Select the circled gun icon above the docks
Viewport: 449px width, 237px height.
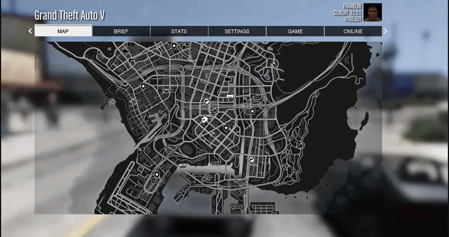(x=251, y=160)
